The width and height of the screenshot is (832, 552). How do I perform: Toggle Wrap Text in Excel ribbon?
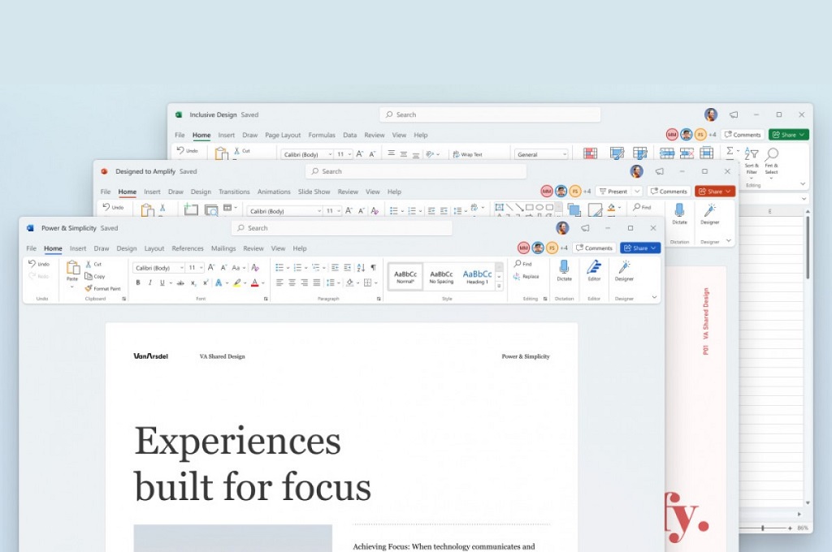467,154
